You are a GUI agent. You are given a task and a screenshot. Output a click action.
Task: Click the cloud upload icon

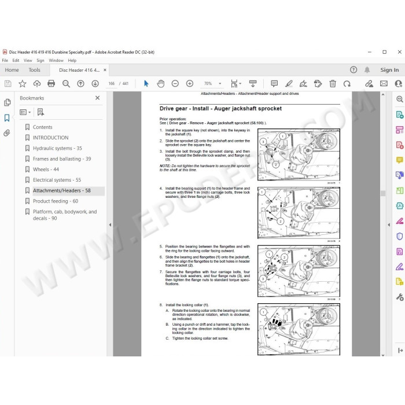click(x=37, y=84)
